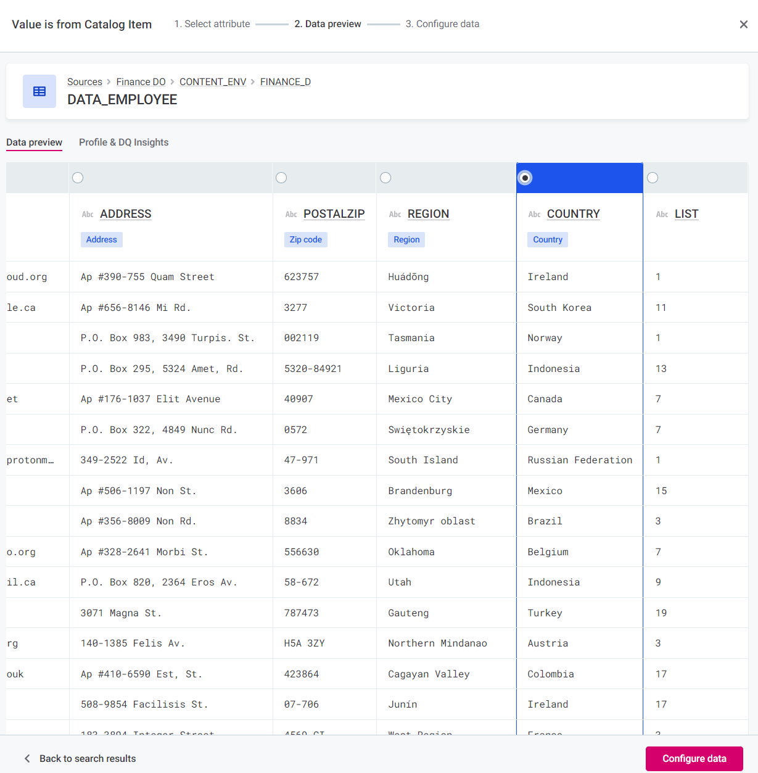Click the Abc type icon next to COUNTRY
The image size is (758, 773).
[534, 214]
